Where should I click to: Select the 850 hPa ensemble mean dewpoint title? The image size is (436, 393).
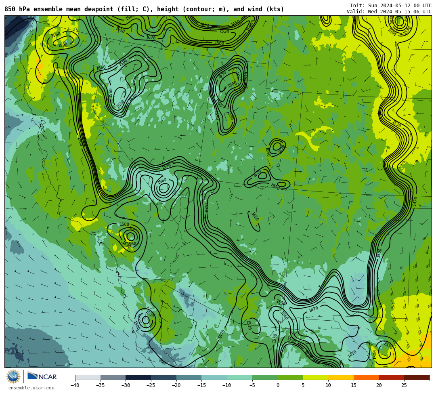tap(144, 9)
